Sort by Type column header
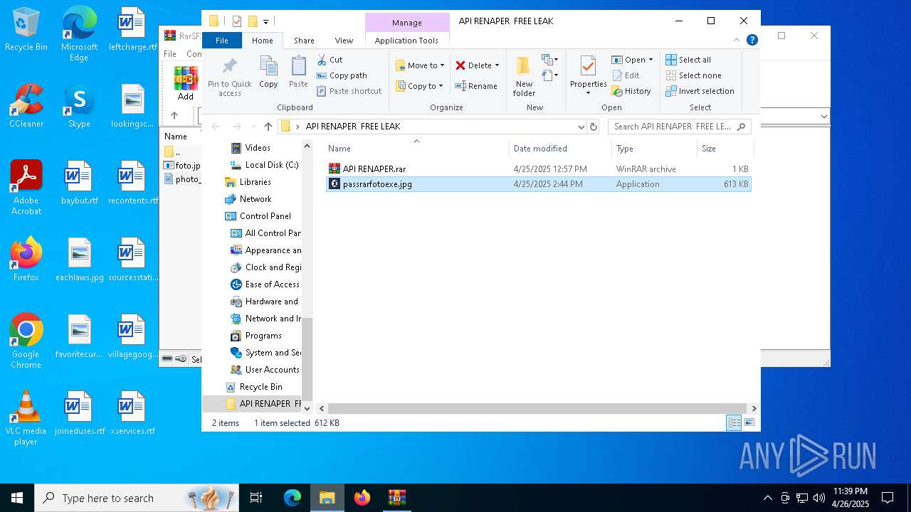This screenshot has width=911, height=512. tap(654, 148)
